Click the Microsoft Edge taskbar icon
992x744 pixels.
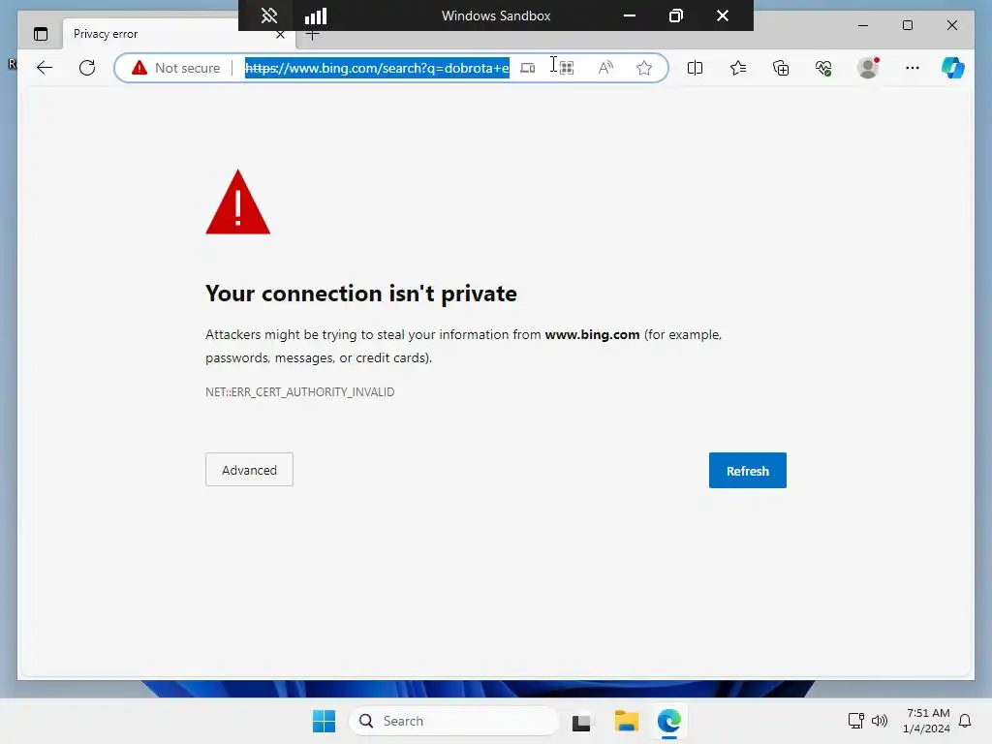[669, 721]
